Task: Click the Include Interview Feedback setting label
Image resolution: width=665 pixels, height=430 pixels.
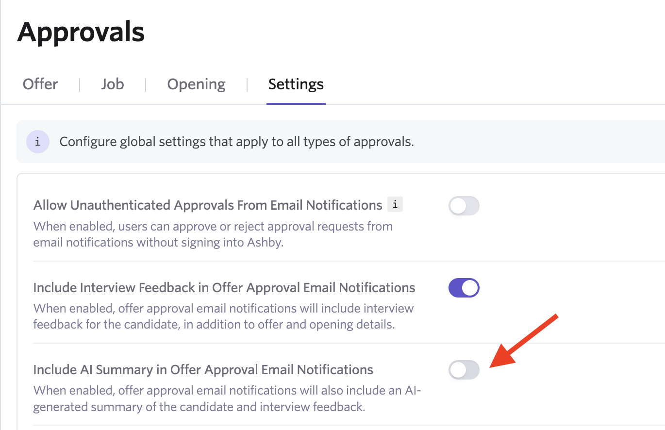Action: pos(224,287)
